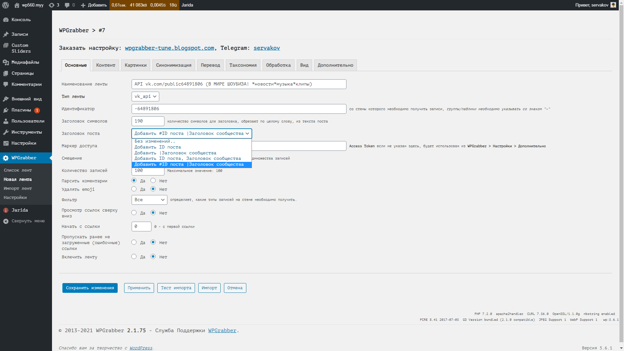Screen dimensions: 624x351
Task: Select Нет for Просмотр ссылок сверху вниз
Action: (x=153, y=213)
